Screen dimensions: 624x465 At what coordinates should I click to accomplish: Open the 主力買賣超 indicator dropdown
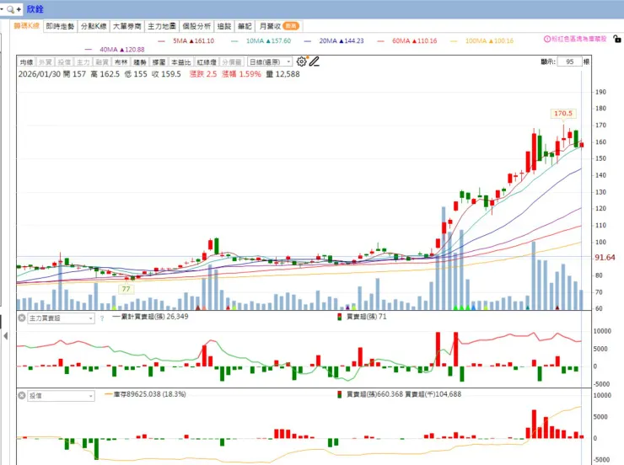pyautogui.click(x=61, y=318)
